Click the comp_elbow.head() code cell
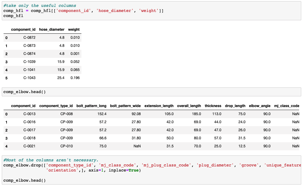306x187 pixels. 152,92
